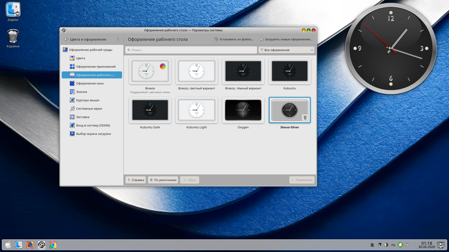Viewport: 449px width, 252px height.
Task: Select Оформление рабочего стола sidebar item
Action: [92, 75]
